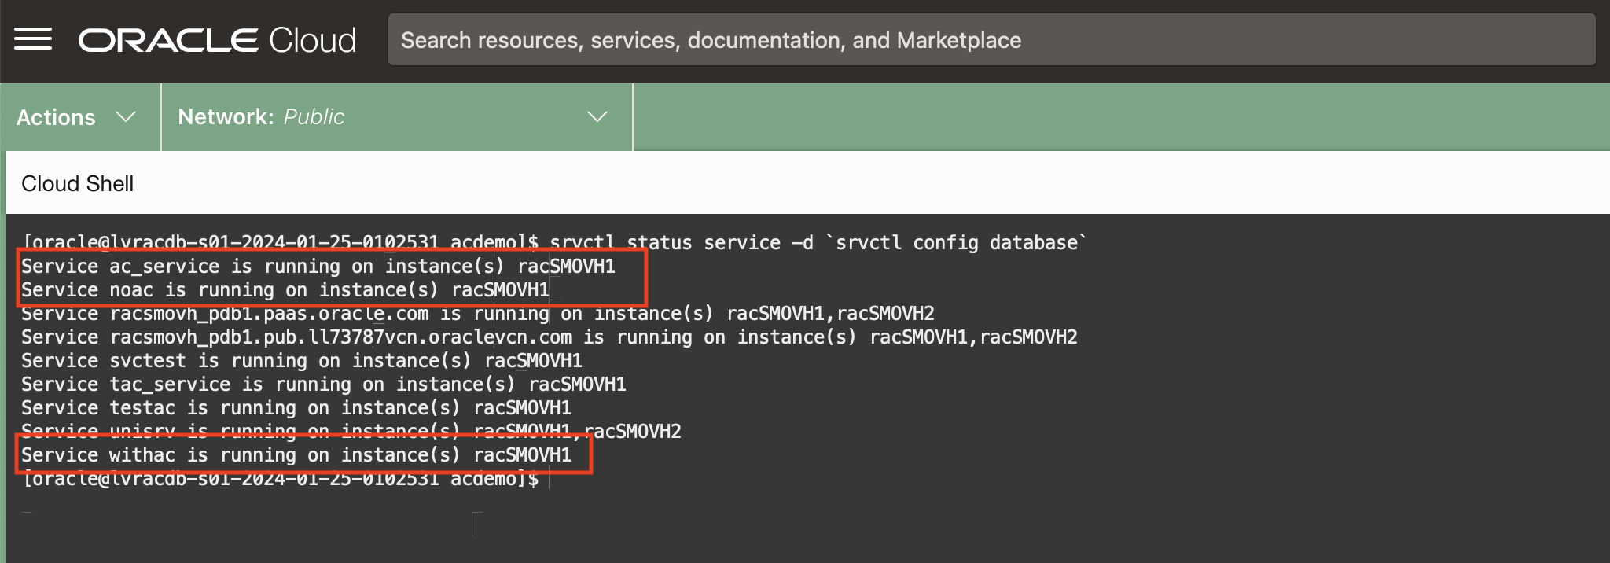This screenshot has width=1610, height=563.
Task: Click the withac service status line
Action: [x=296, y=455]
